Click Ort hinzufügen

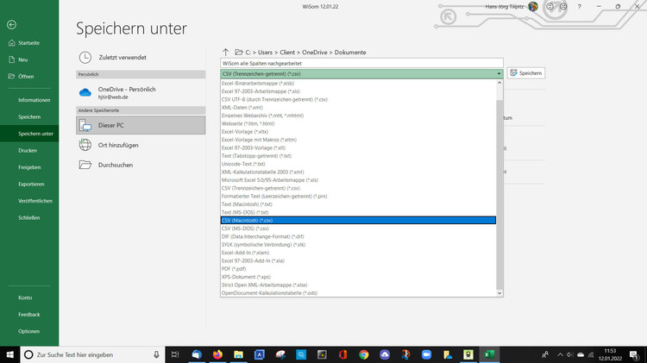tap(141, 145)
